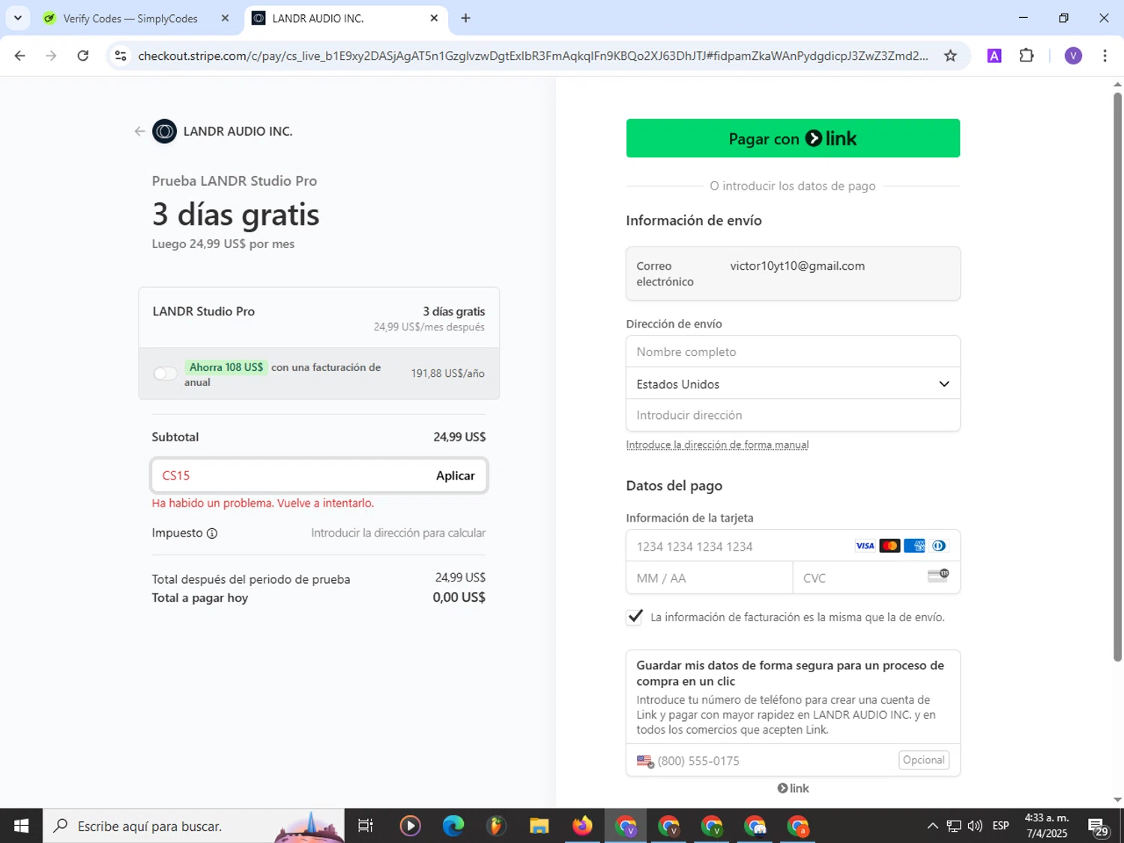Viewport: 1124px width, 843px height.
Task: Open the tab search dropdown arrow
Action: click(x=17, y=18)
